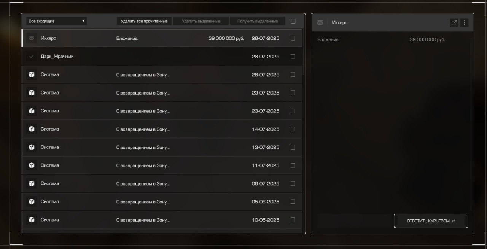Click the package icon of the 26-07-2025 Система message
Screen dimensions: 487x249
point(32,75)
